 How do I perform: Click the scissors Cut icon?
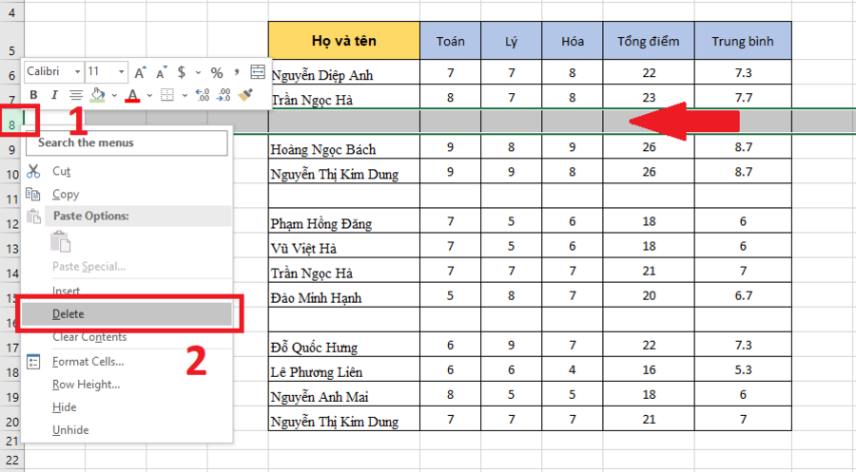tap(33, 171)
